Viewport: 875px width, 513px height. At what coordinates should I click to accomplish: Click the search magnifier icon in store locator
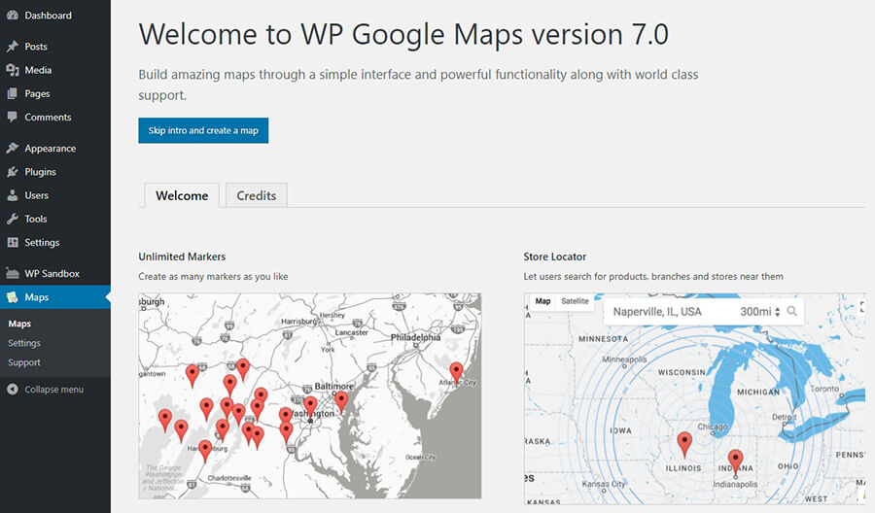tap(792, 312)
